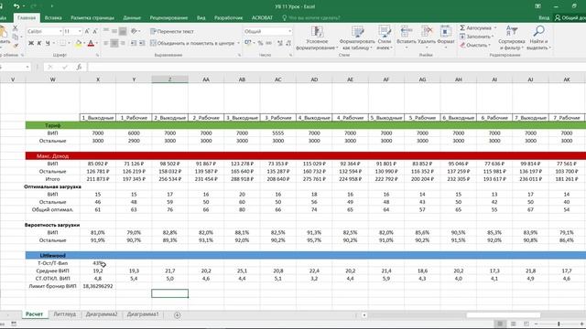Viewport: 586px width, 329px height.
Task: Click the Cut scissors icon
Action: pyautogui.click(x=16, y=28)
